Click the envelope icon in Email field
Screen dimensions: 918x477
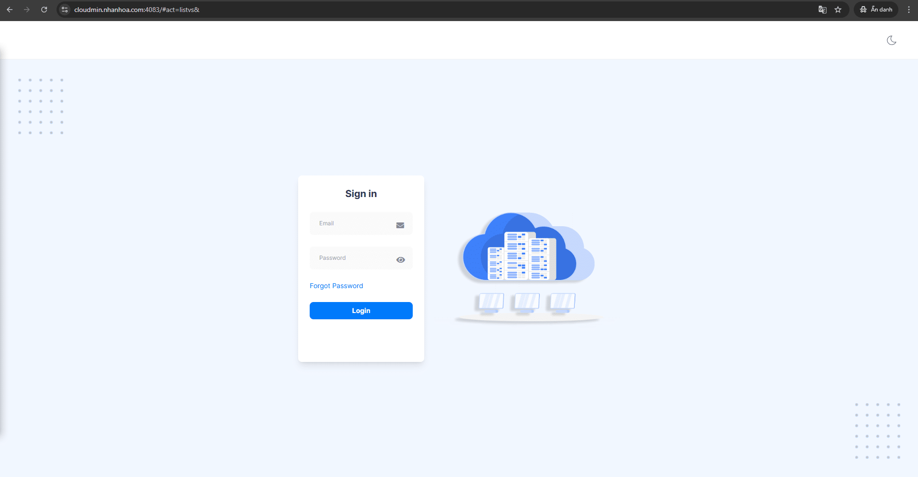pos(400,225)
